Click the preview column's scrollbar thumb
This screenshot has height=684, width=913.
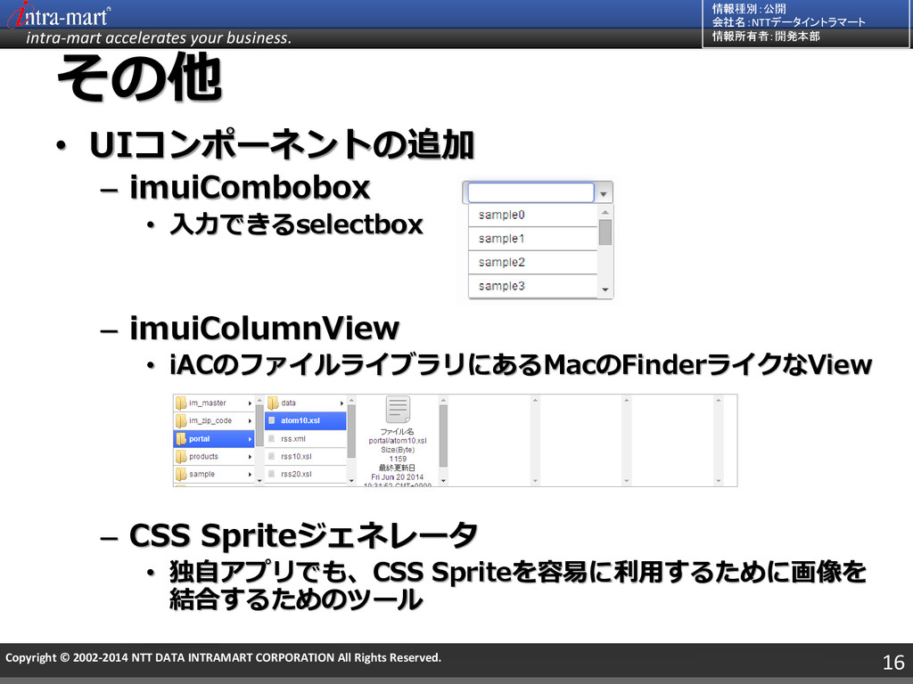point(443,436)
